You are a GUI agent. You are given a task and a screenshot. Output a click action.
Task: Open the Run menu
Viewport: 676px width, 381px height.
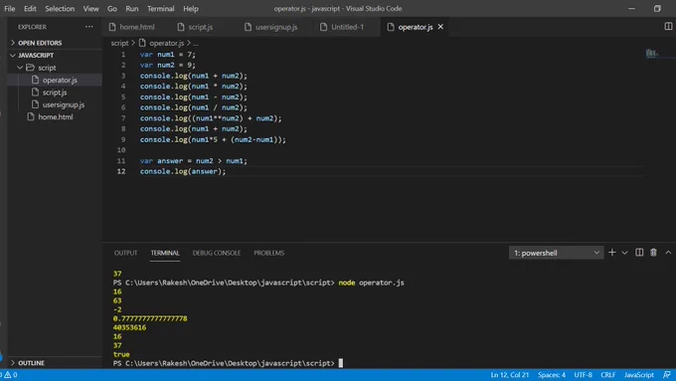coord(132,9)
